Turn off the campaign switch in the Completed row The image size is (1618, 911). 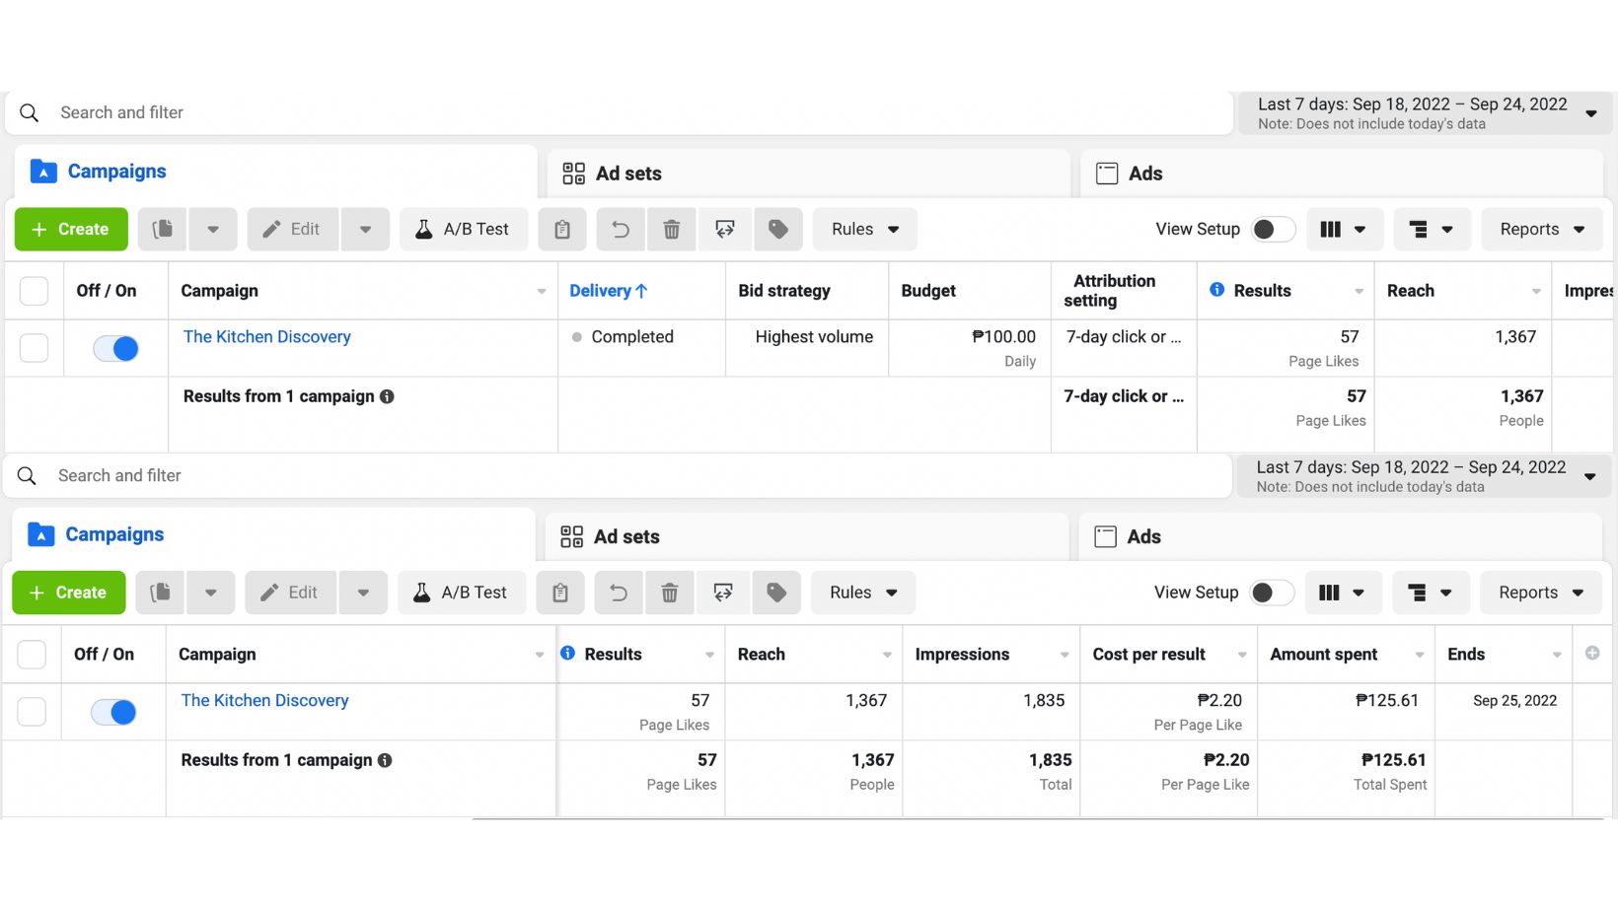tap(115, 348)
